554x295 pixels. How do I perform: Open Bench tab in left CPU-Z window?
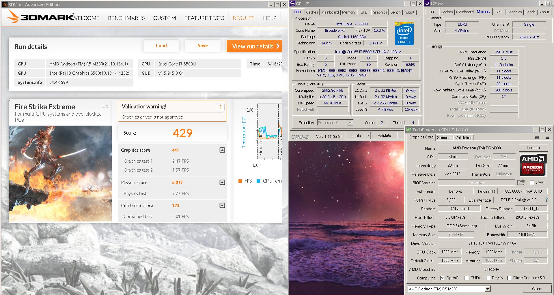[x=396, y=12]
